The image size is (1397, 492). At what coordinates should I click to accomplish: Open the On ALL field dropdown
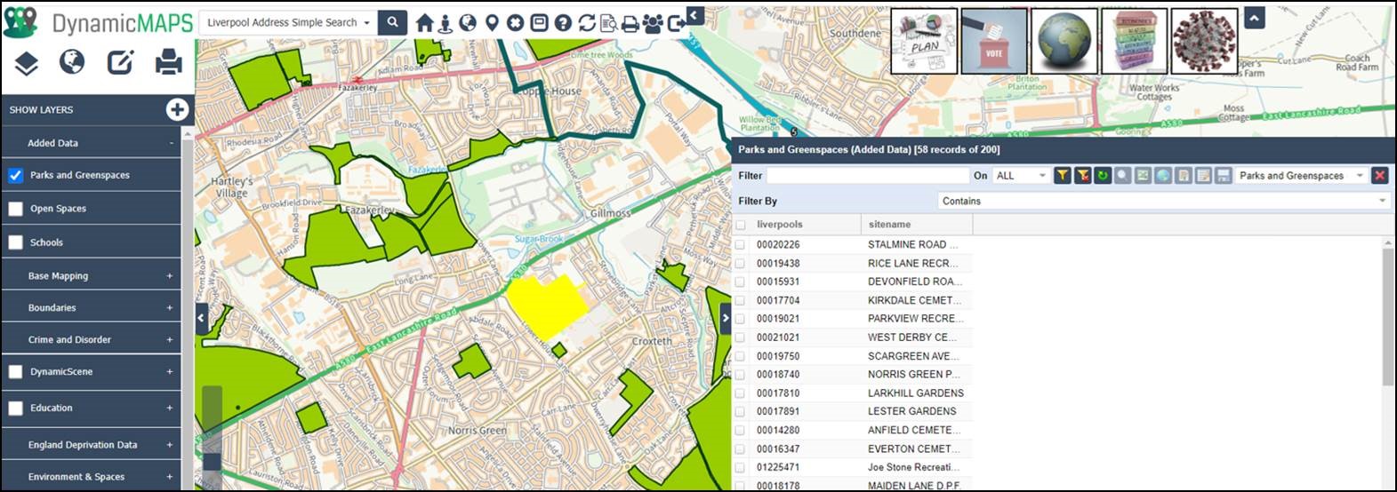(1021, 176)
